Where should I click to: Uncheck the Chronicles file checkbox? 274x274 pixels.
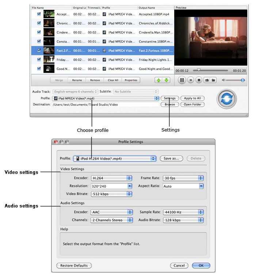click(39, 23)
